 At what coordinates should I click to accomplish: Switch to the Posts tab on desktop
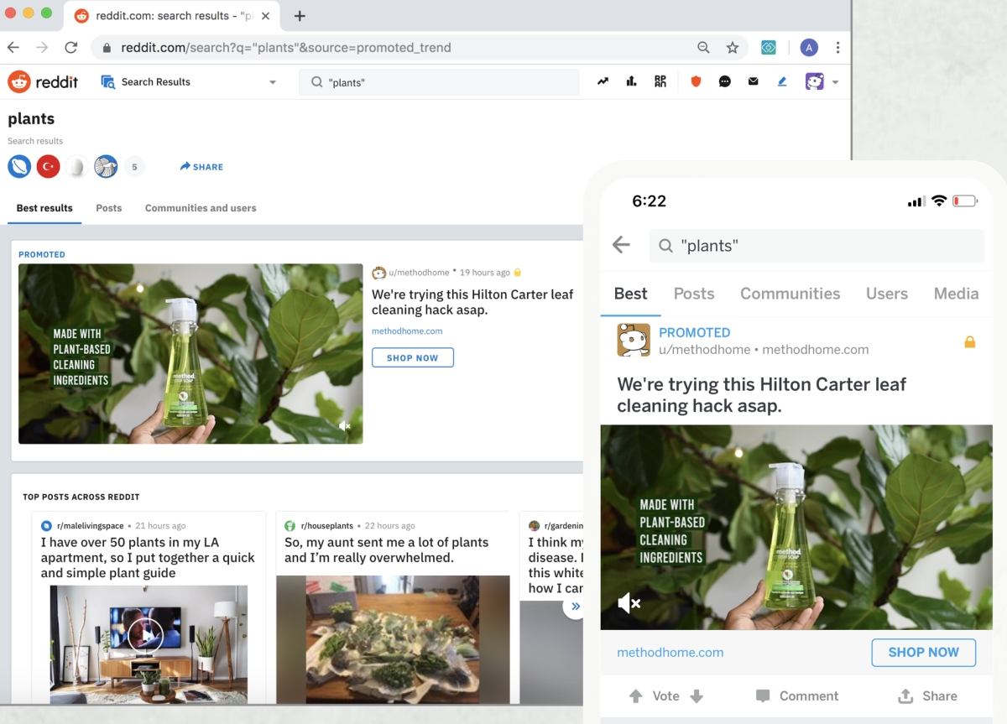(x=108, y=208)
